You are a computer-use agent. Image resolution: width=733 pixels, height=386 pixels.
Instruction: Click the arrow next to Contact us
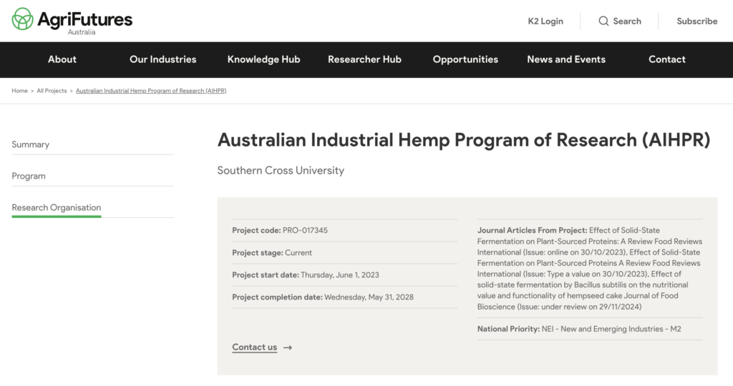pos(288,348)
